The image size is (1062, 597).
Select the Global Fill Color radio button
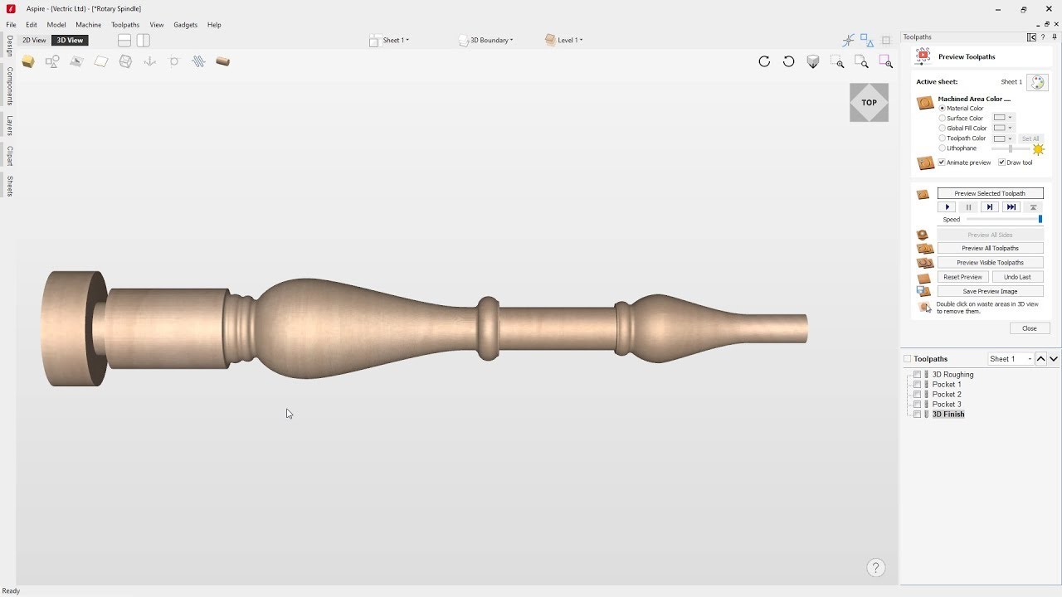[942, 128]
